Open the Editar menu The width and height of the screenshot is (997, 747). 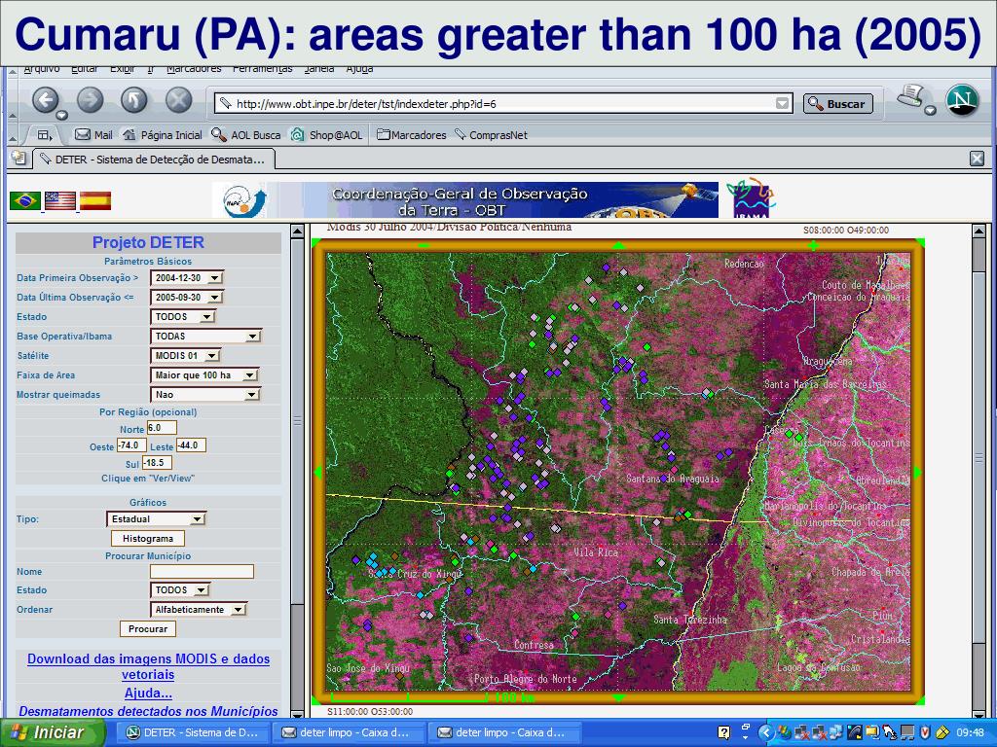coord(85,69)
